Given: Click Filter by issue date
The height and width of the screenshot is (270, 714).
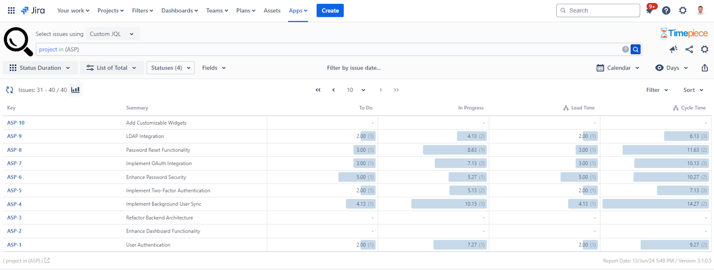Looking at the screenshot, I should [354, 68].
